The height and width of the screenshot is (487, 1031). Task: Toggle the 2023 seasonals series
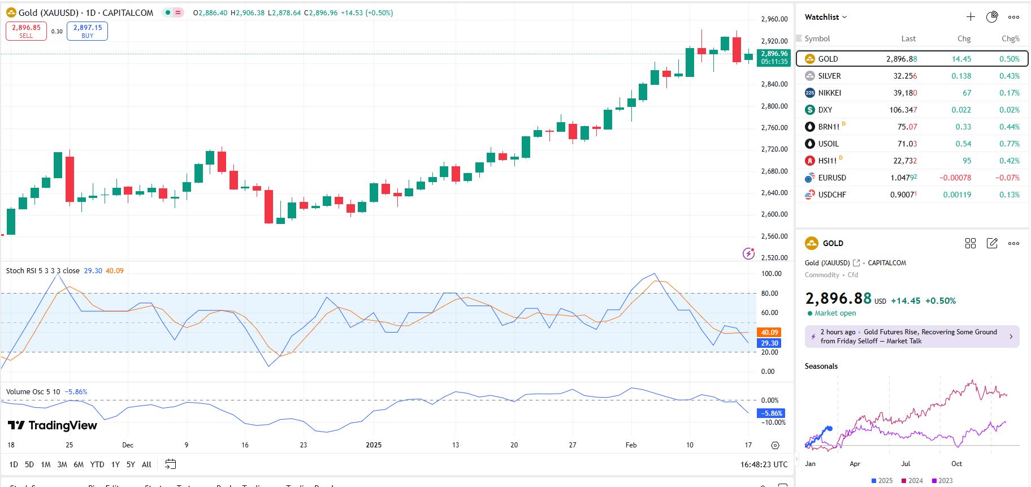[x=942, y=481]
